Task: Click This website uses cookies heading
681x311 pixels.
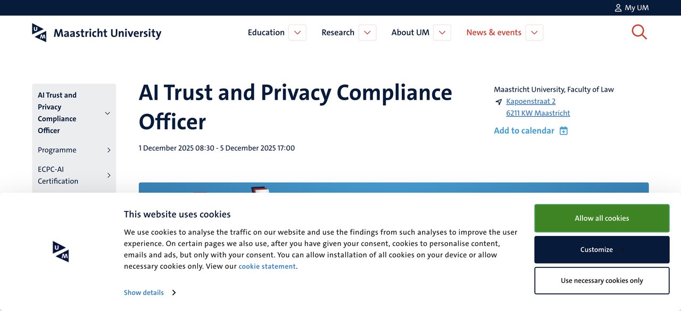Action: pyautogui.click(x=177, y=215)
